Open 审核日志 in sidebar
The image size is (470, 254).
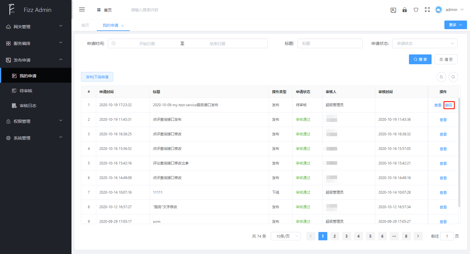[x=36, y=106]
